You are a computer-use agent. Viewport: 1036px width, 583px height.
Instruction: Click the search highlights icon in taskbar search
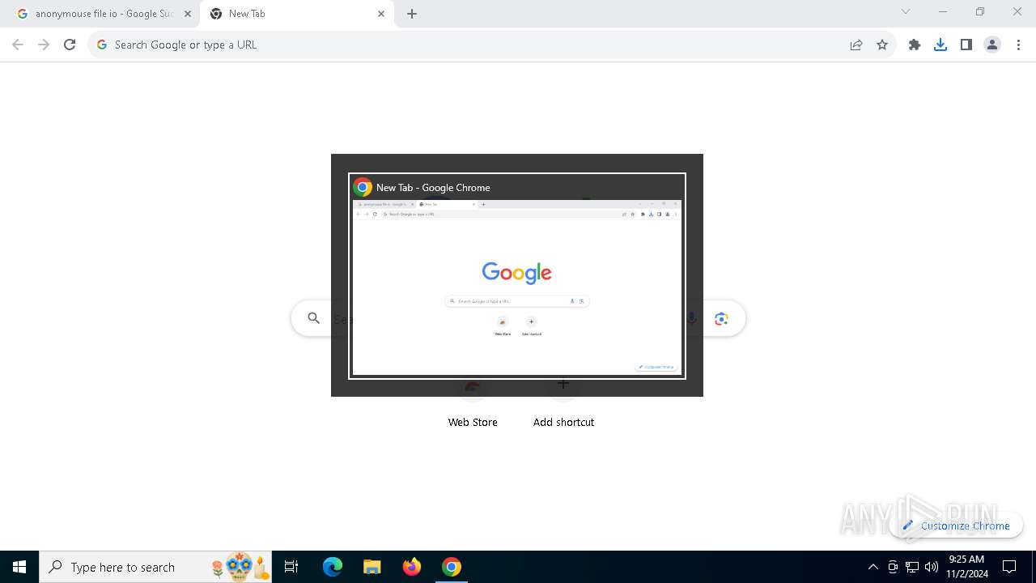coord(240,567)
